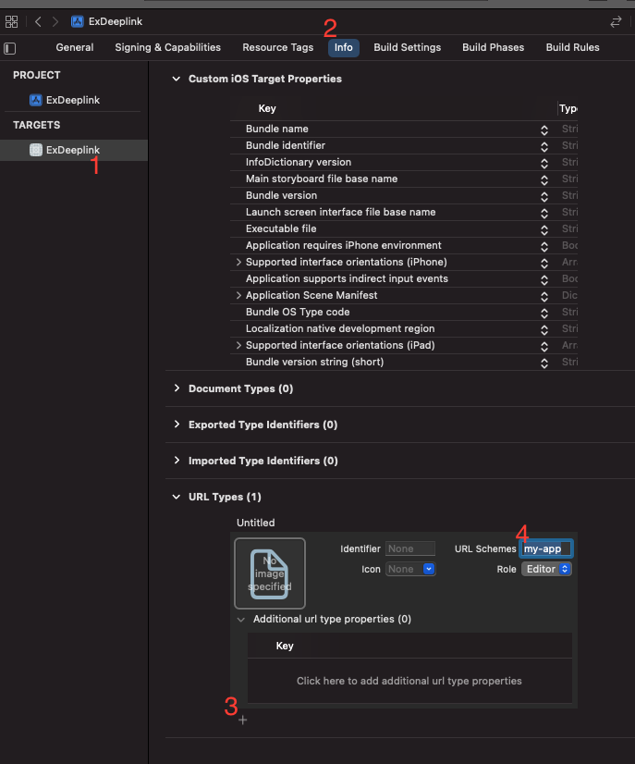Select the Bundle name row
The width and height of the screenshot is (635, 764).
coord(404,129)
